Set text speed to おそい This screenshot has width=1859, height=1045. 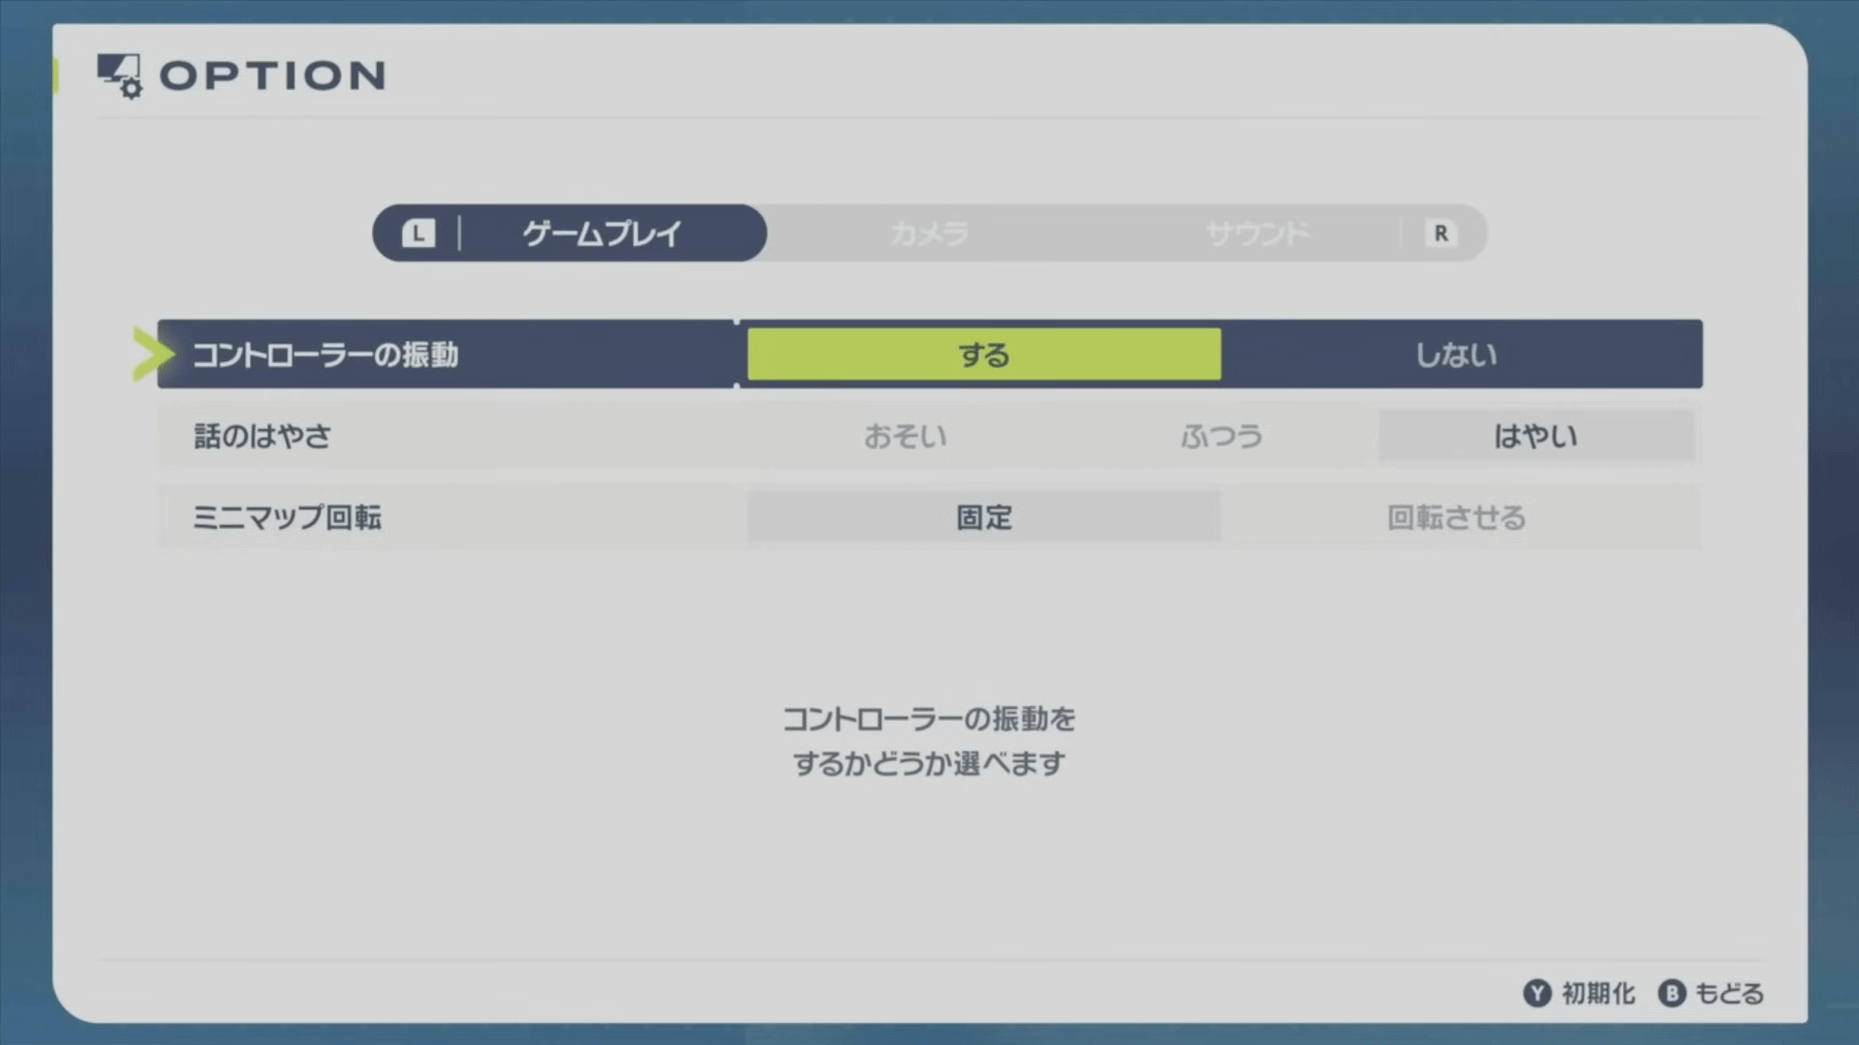pos(905,437)
